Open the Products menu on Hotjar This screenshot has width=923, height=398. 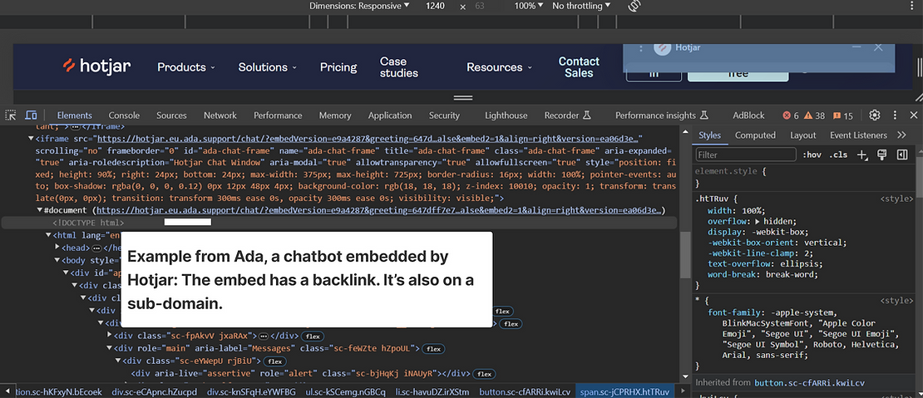(x=186, y=67)
